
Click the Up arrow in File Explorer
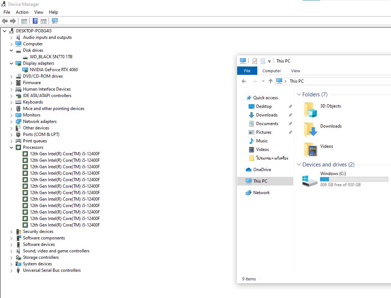pyautogui.click(x=271, y=81)
